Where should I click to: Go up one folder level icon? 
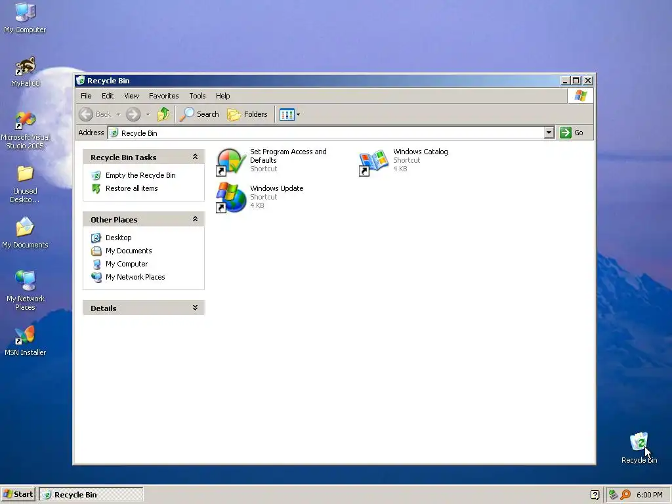point(163,114)
